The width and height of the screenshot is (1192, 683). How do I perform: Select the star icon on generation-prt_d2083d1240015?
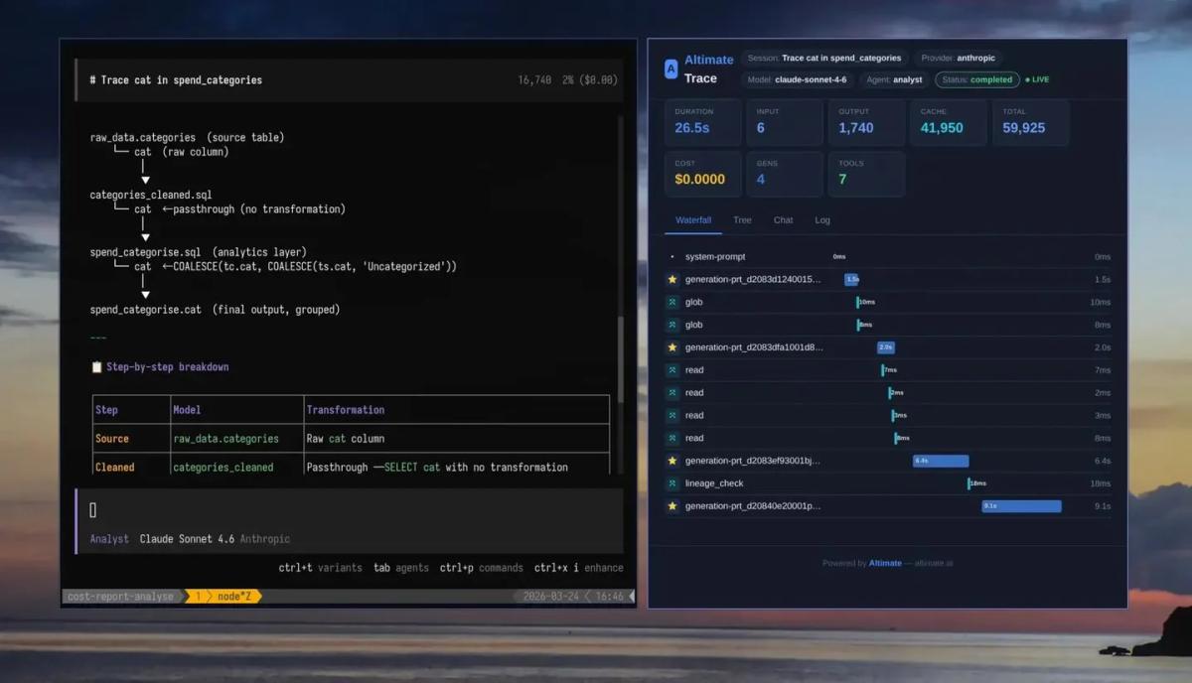[672, 279]
